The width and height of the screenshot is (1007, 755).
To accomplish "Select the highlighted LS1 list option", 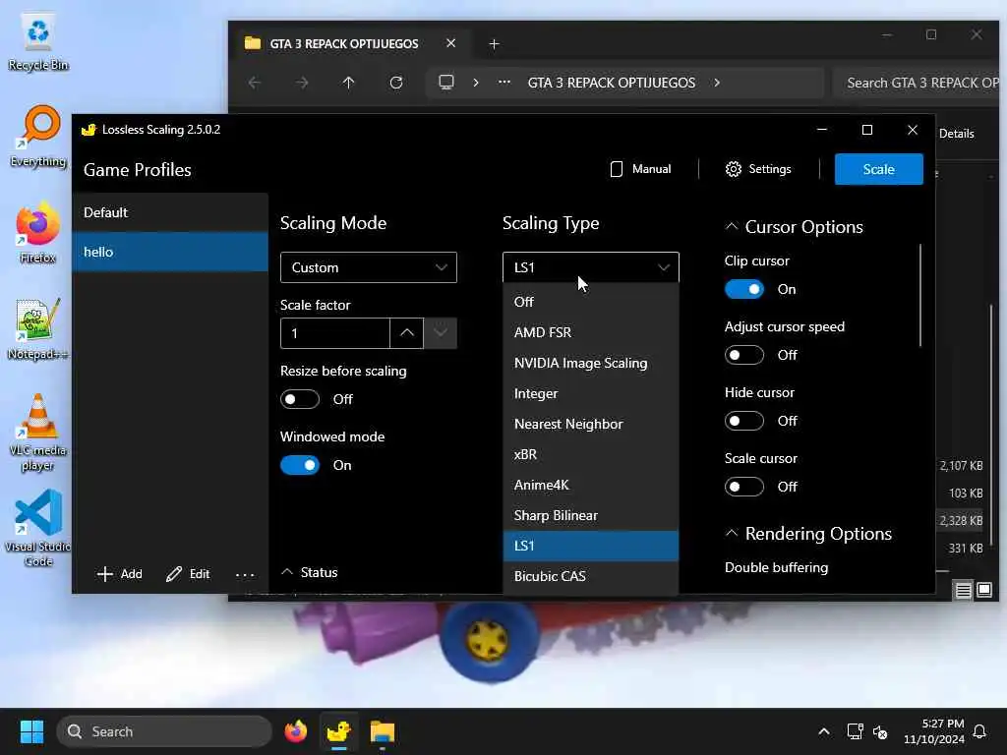I will (591, 546).
